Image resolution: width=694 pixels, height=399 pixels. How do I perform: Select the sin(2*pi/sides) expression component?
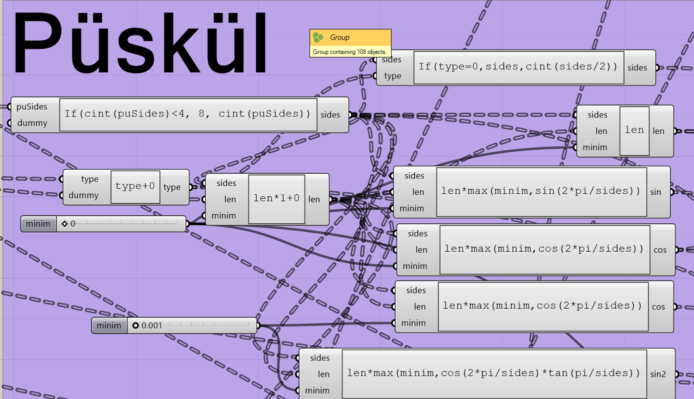click(x=541, y=192)
